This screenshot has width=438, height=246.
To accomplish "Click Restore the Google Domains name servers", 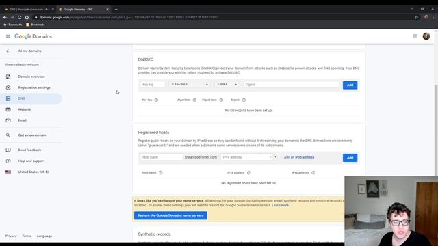I will (170, 215).
